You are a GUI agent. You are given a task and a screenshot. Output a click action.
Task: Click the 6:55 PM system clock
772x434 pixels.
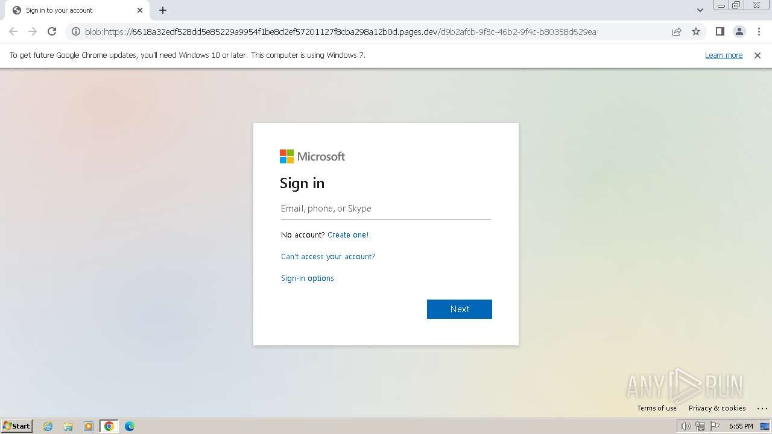click(x=741, y=426)
